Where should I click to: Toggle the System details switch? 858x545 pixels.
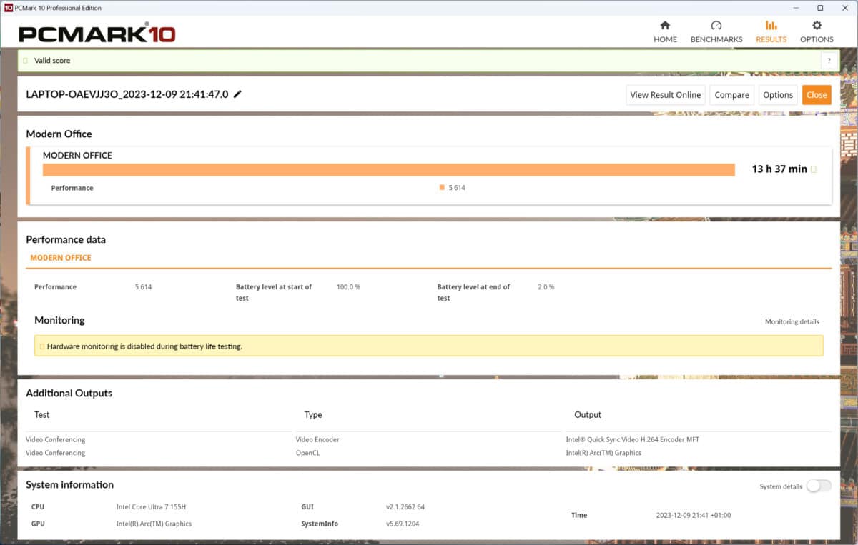click(819, 486)
